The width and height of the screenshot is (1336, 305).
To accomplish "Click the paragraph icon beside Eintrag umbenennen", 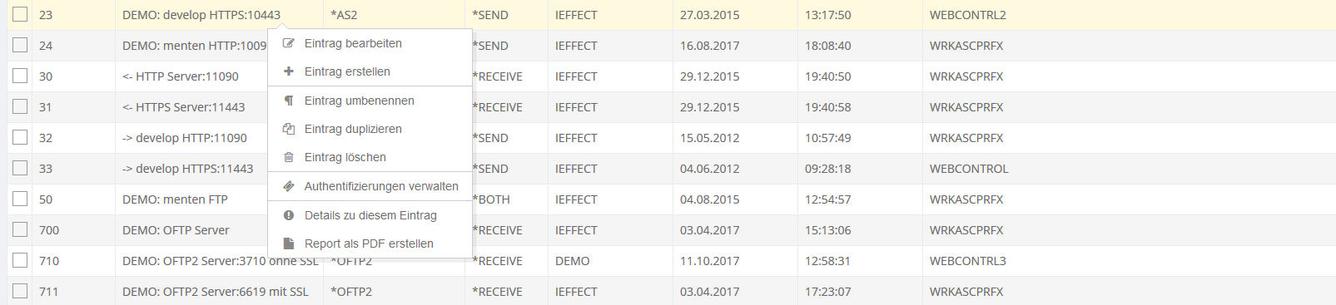I will pos(289,101).
